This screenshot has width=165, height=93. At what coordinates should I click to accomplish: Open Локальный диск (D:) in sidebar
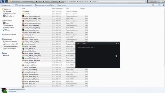click(x=12, y=44)
